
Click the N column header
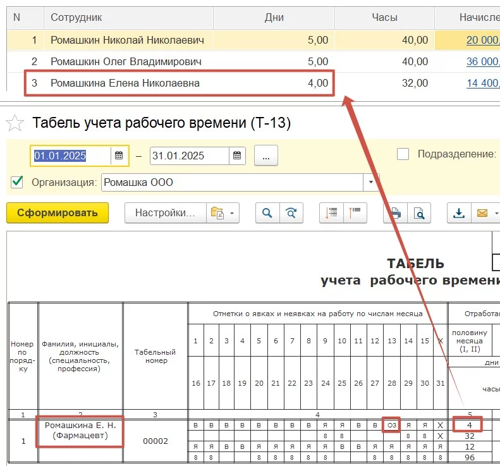point(25,18)
